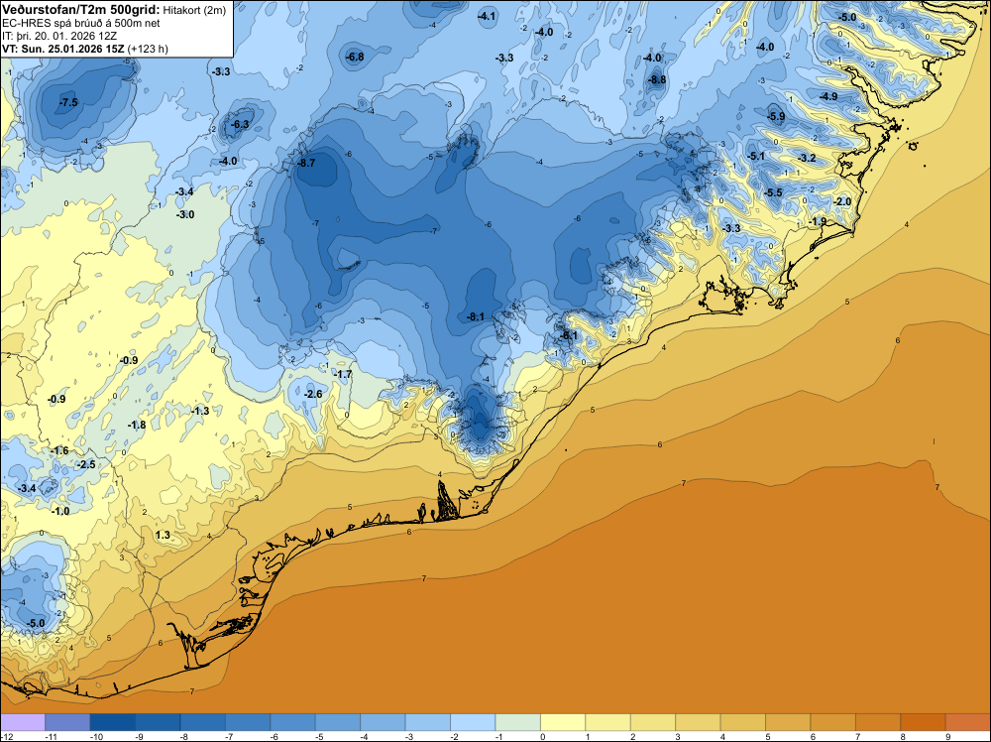Viewport: 991px width, 742px height.
Task: Select the temperature value -3.2
Action: pyautogui.click(x=807, y=158)
